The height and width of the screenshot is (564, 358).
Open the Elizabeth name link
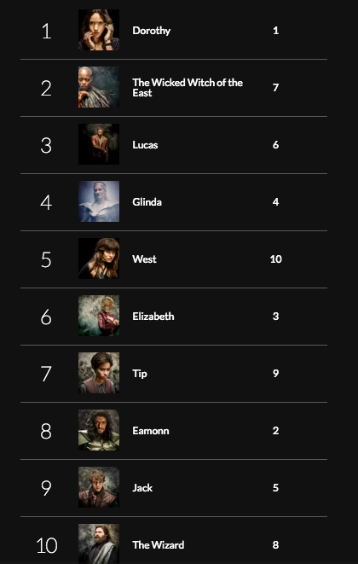coord(153,317)
